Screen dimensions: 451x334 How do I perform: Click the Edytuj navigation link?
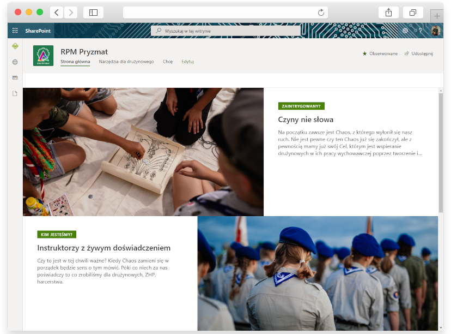coord(188,62)
